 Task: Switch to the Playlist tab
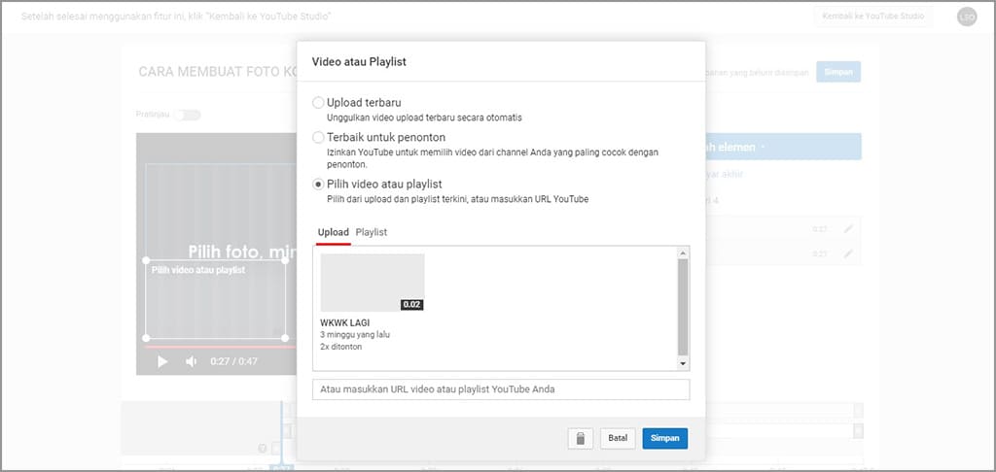tap(372, 232)
